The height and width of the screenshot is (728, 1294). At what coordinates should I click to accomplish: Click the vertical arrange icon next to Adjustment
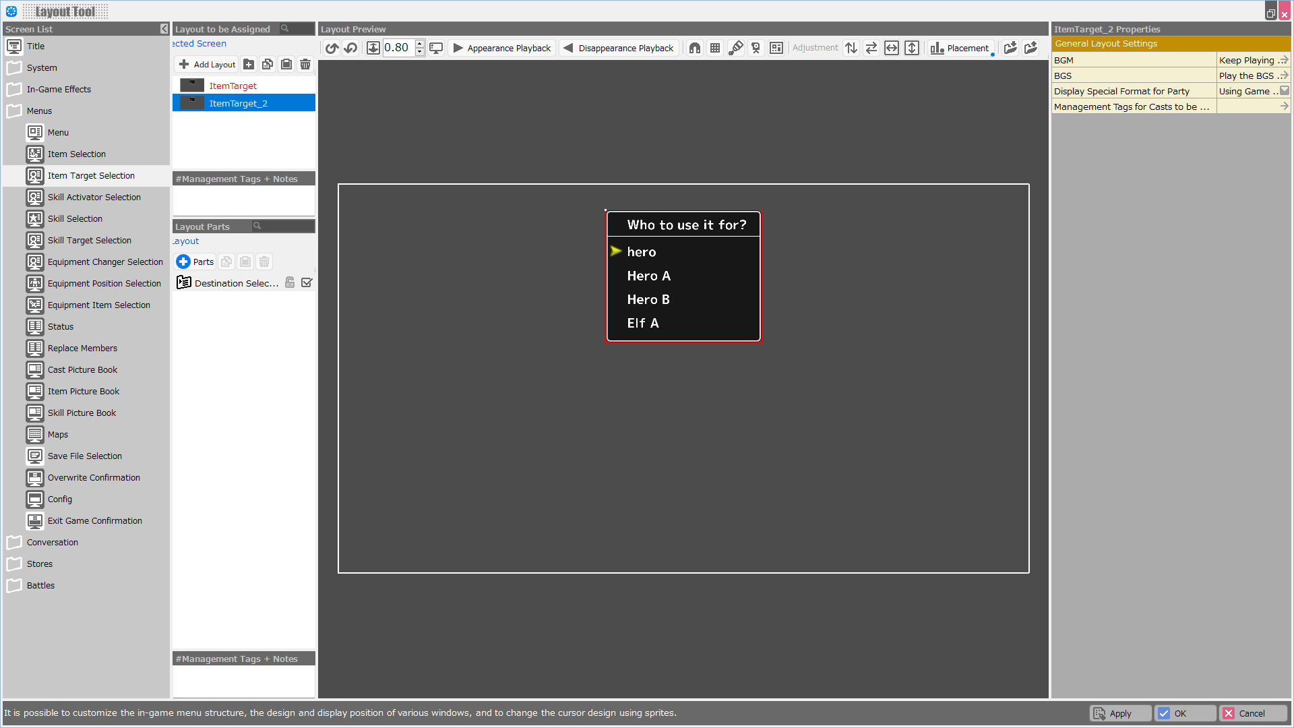point(851,47)
